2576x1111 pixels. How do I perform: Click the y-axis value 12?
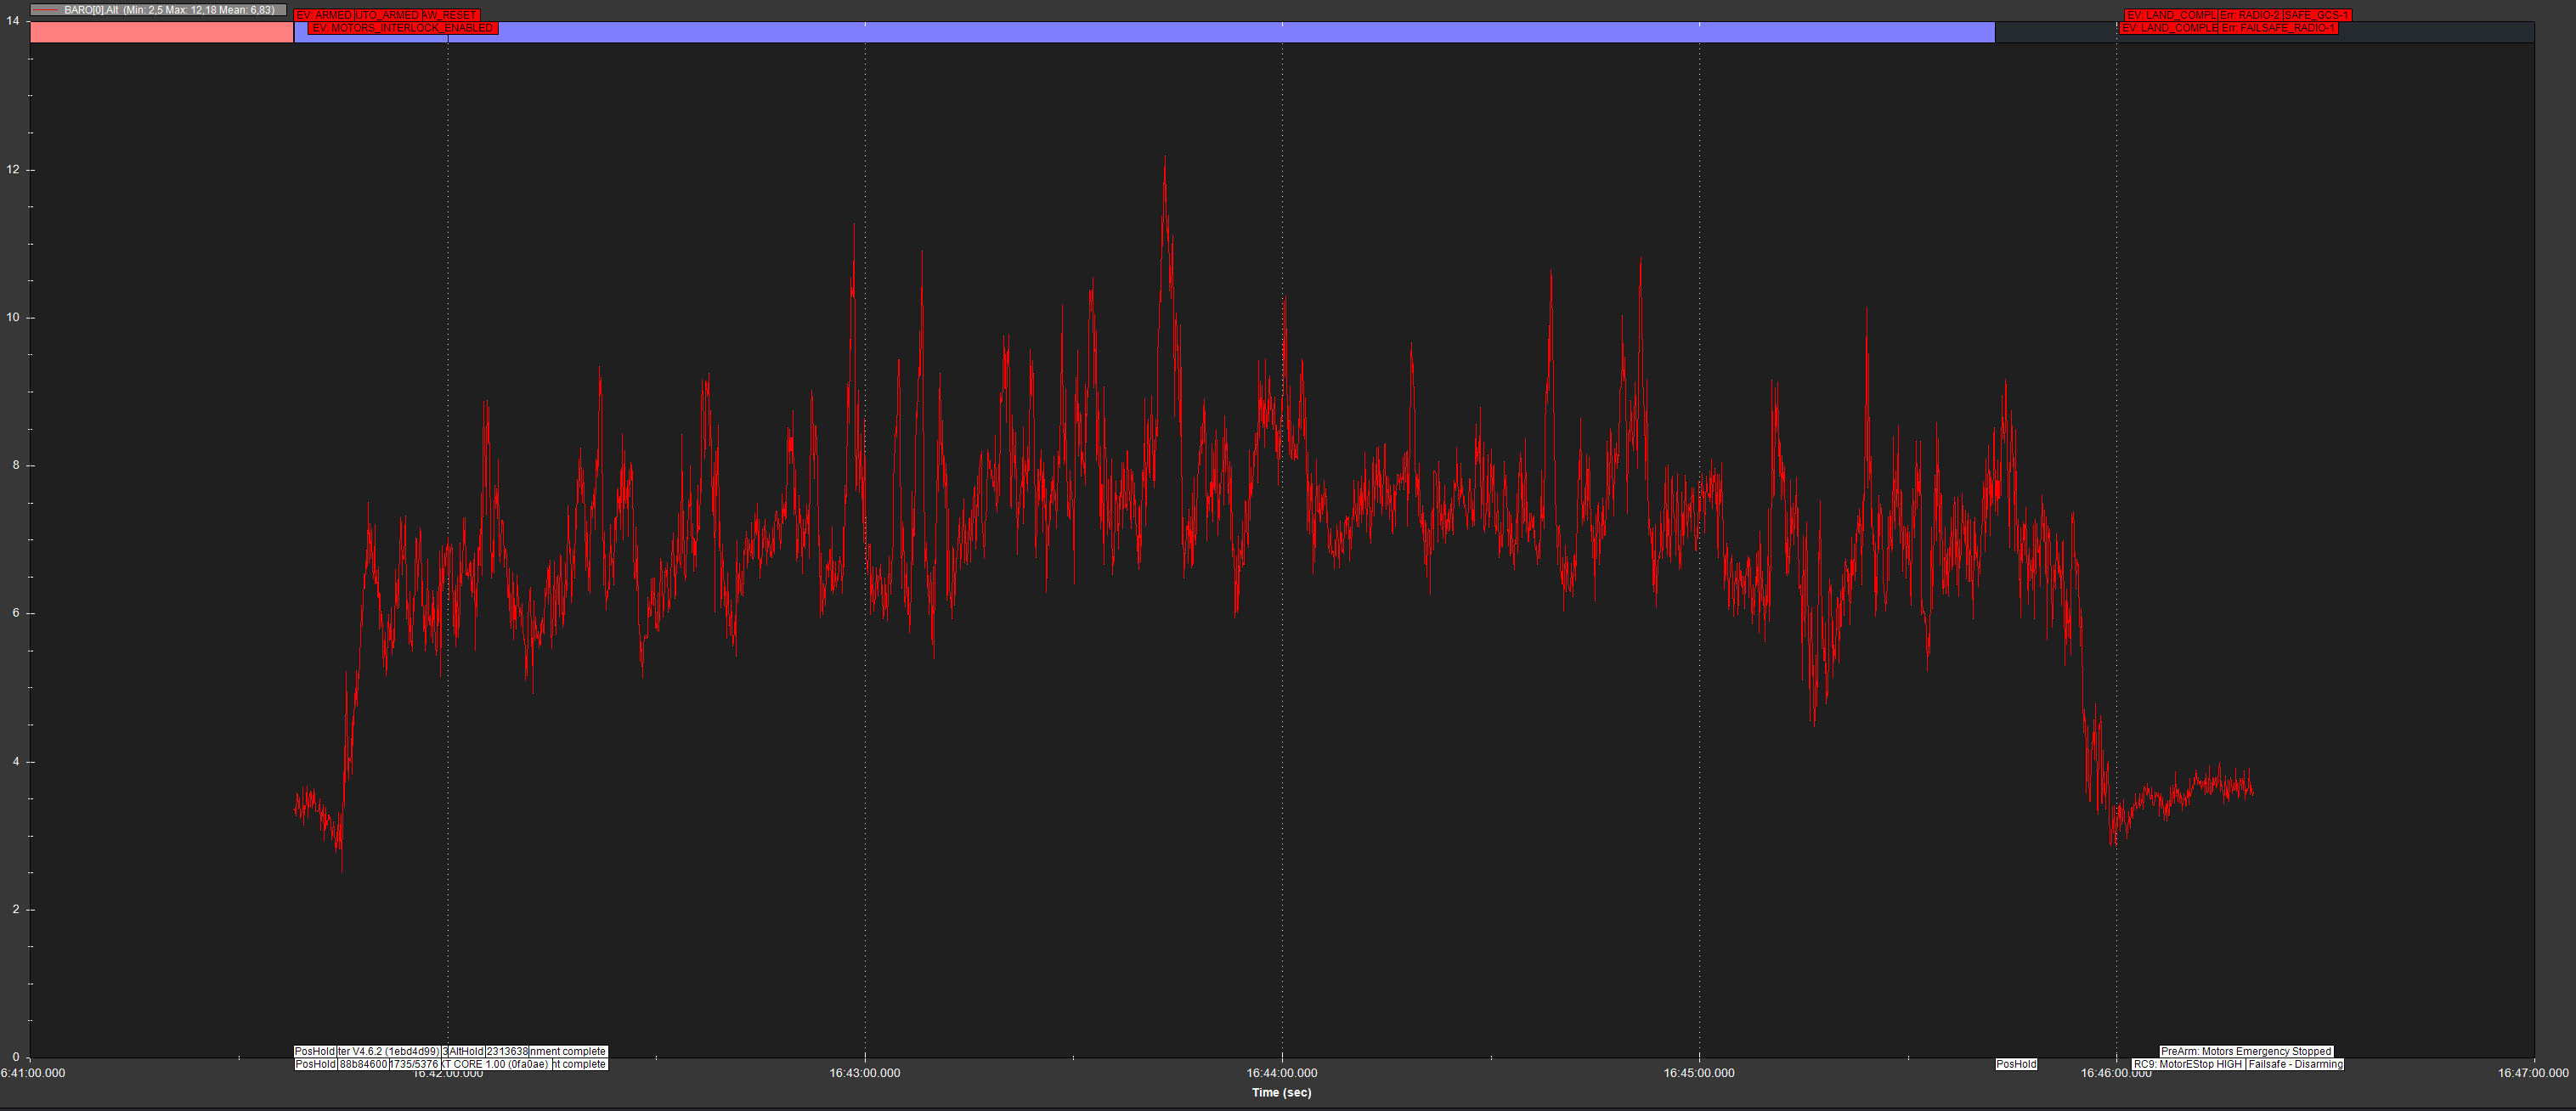(x=13, y=169)
